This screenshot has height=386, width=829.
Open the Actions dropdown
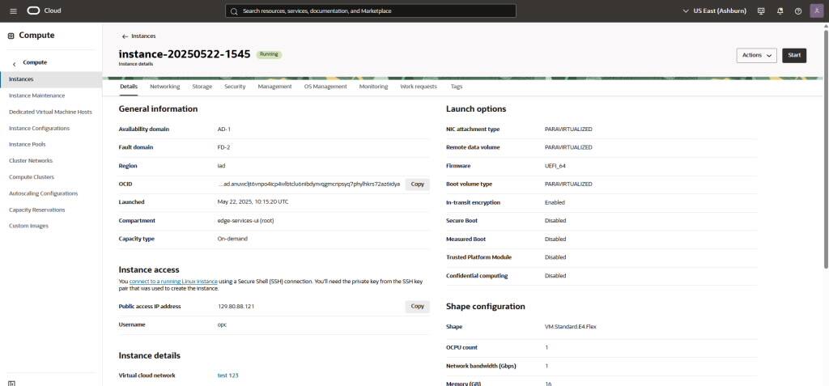coord(757,56)
